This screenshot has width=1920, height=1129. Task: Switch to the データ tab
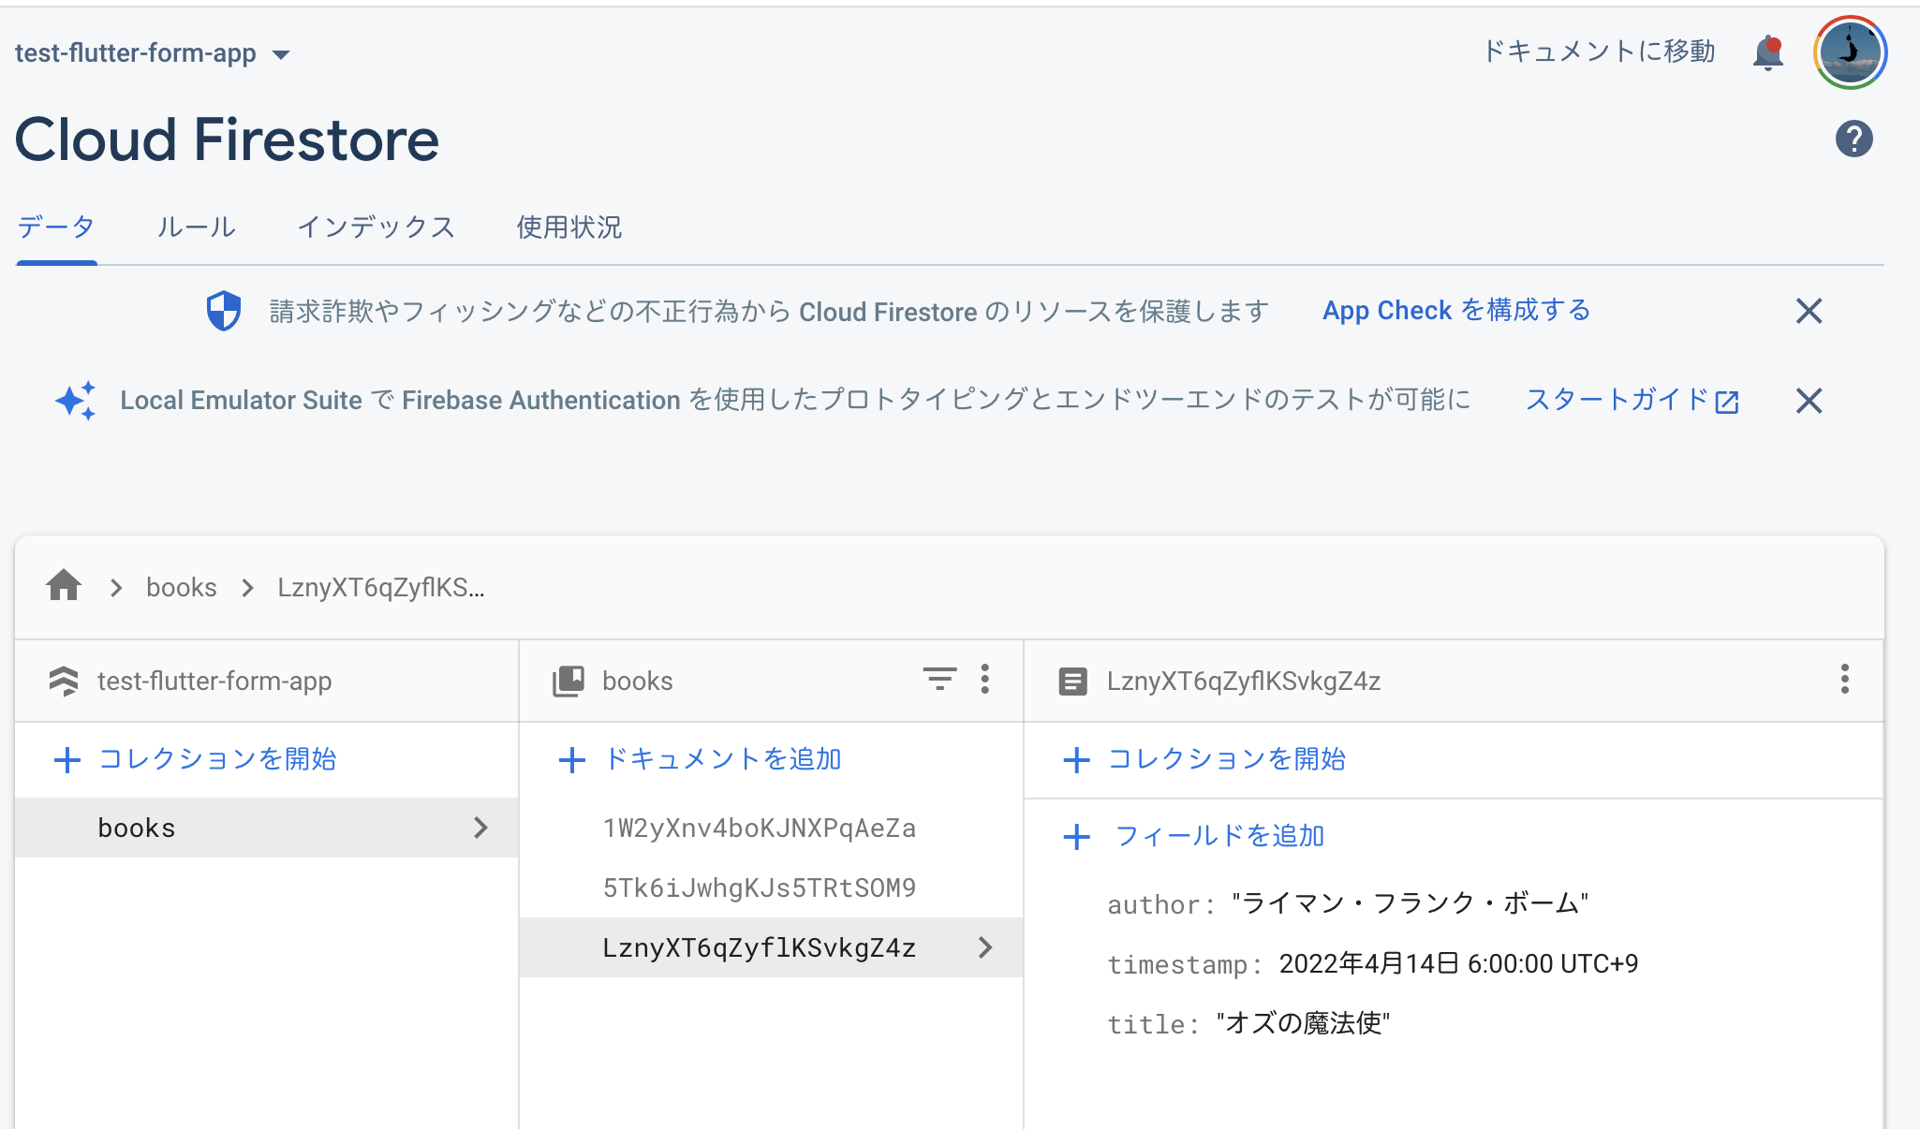(x=56, y=227)
